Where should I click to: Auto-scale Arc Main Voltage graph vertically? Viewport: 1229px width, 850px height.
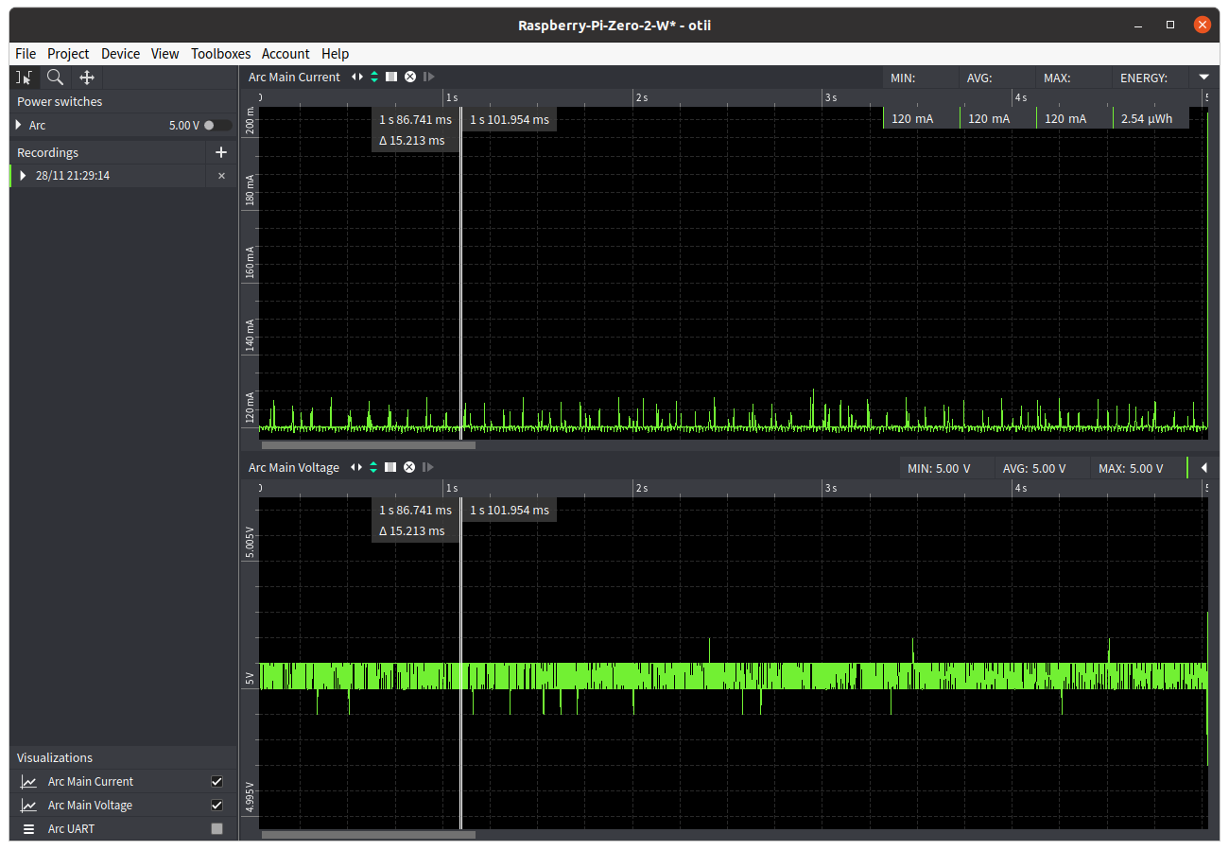373,467
